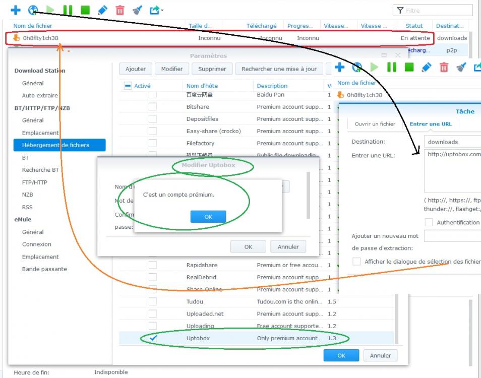The width and height of the screenshot is (481, 378).
Task: Enable the RealDebrid host checkbox
Action: pyautogui.click(x=152, y=277)
